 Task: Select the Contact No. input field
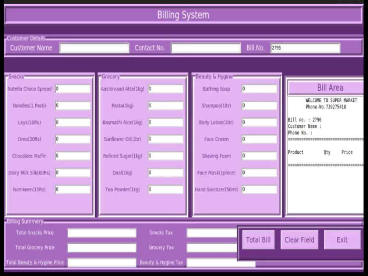tap(206, 48)
